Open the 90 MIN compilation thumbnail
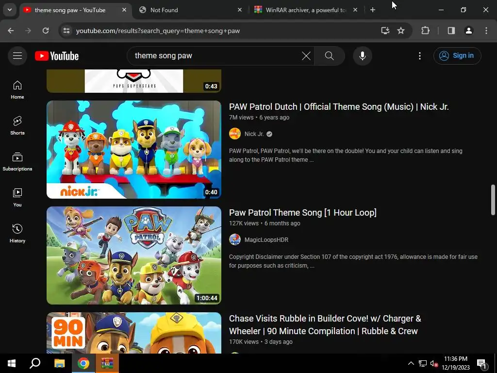Image resolution: width=497 pixels, height=373 pixels. coord(134,333)
